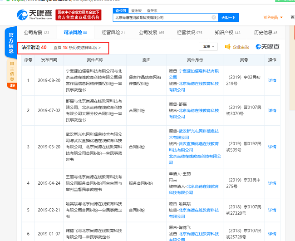
Task: Open 详情 for case dated 2019-04-24
Action: tap(272, 183)
